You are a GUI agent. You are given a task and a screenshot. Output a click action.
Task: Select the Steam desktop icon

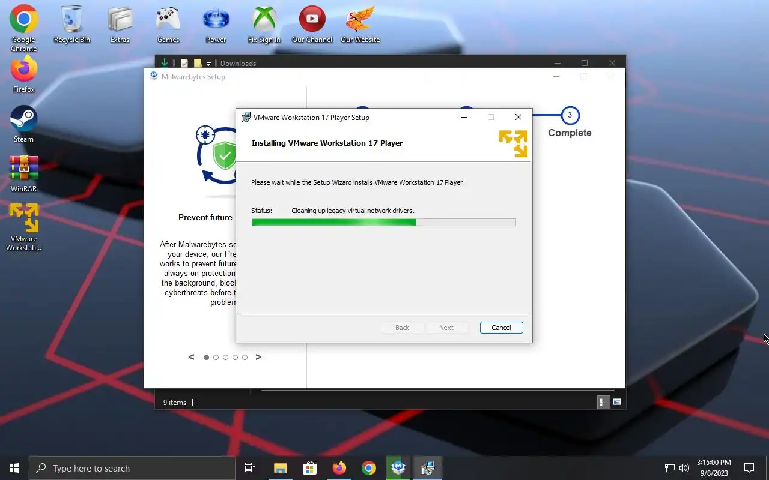click(23, 125)
